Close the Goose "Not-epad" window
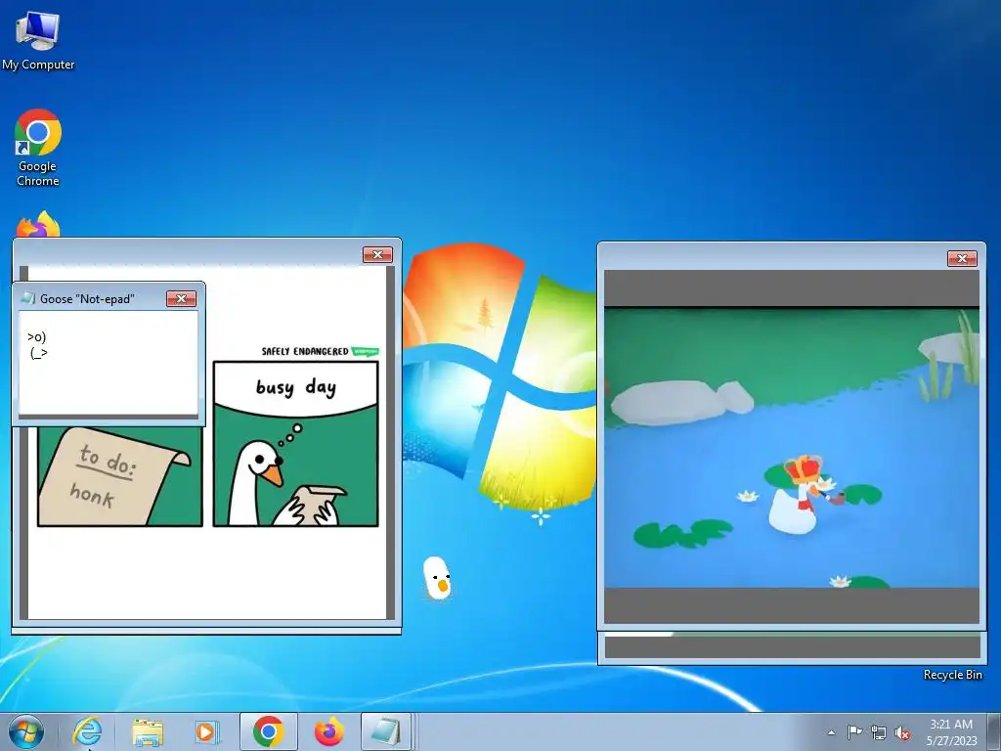This screenshot has width=1001, height=751. pos(181,299)
